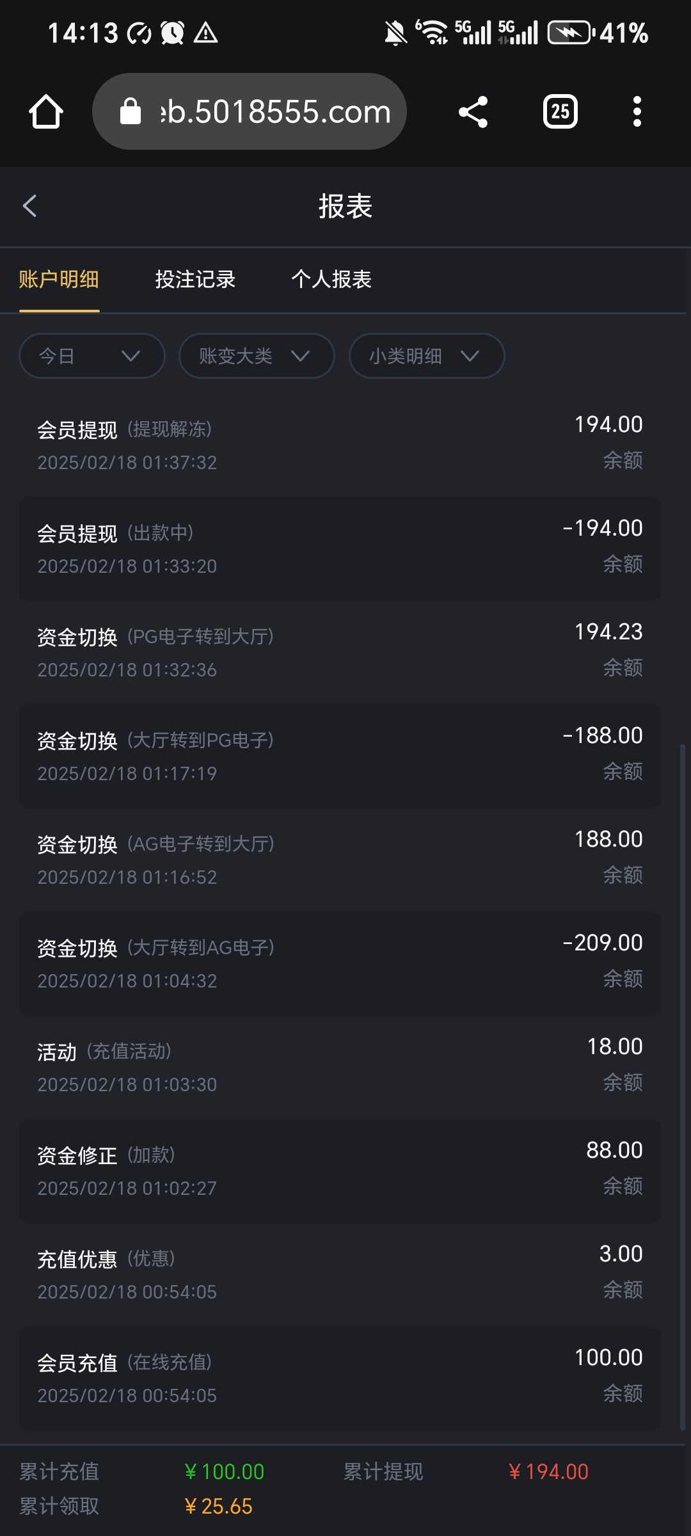Viewport: 691px width, 1536px height.
Task: Expand the 今日 date filter dropdown
Action: point(92,356)
